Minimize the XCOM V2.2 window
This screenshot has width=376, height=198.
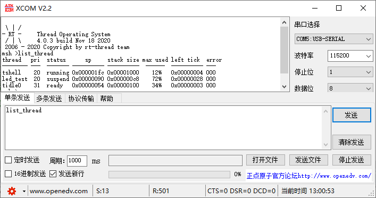[315, 8]
